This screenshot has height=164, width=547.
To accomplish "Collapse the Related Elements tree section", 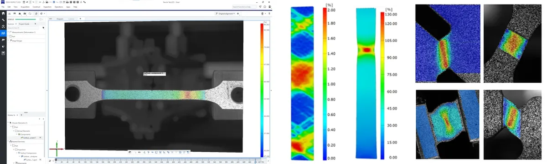I will 8,141.
